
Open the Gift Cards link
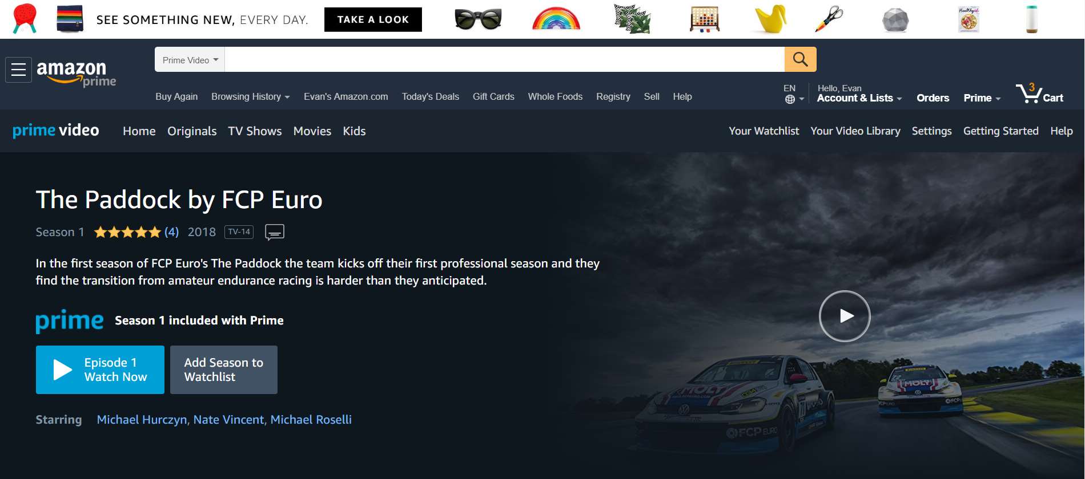tap(493, 97)
